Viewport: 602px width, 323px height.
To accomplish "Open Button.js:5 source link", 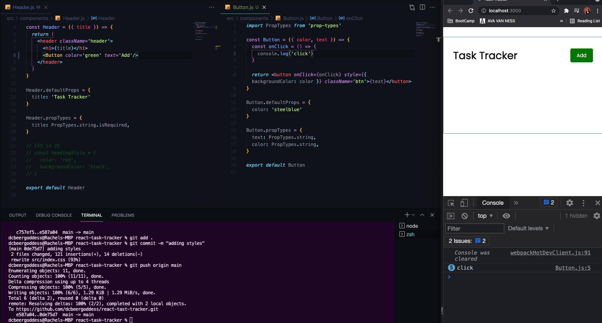I will click(573, 268).
